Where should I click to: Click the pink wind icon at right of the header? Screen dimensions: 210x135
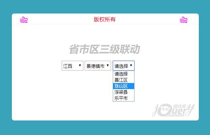pyautogui.click(x=184, y=20)
